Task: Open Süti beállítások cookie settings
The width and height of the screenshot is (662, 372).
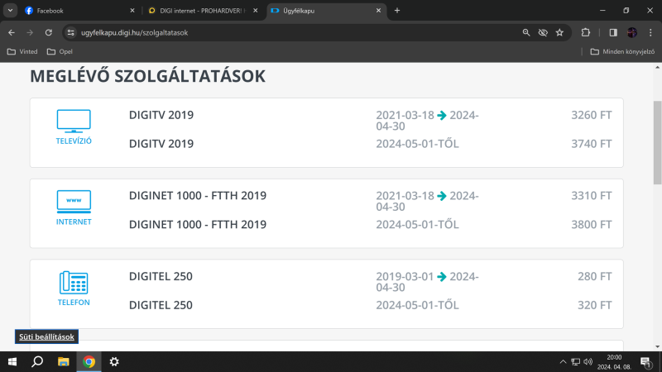Action: [x=46, y=336]
